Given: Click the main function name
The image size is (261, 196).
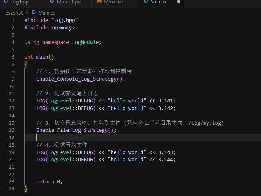Looking at the screenshot, I should tap(42, 57).
